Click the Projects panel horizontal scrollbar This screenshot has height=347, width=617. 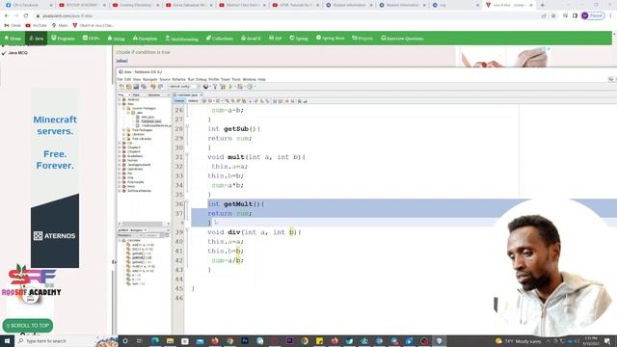coord(143,224)
